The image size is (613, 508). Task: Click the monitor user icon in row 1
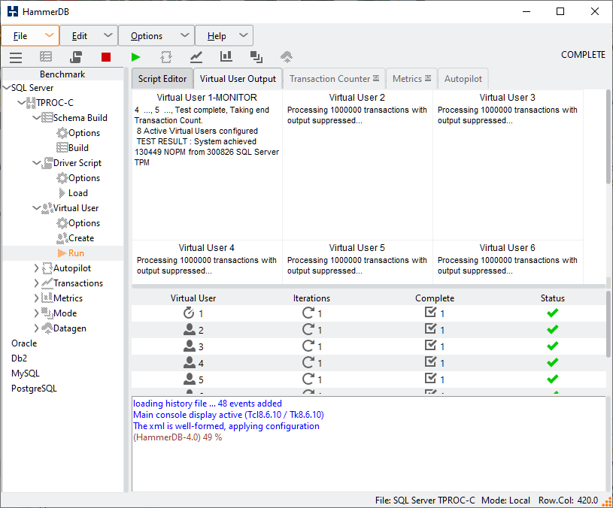[189, 313]
